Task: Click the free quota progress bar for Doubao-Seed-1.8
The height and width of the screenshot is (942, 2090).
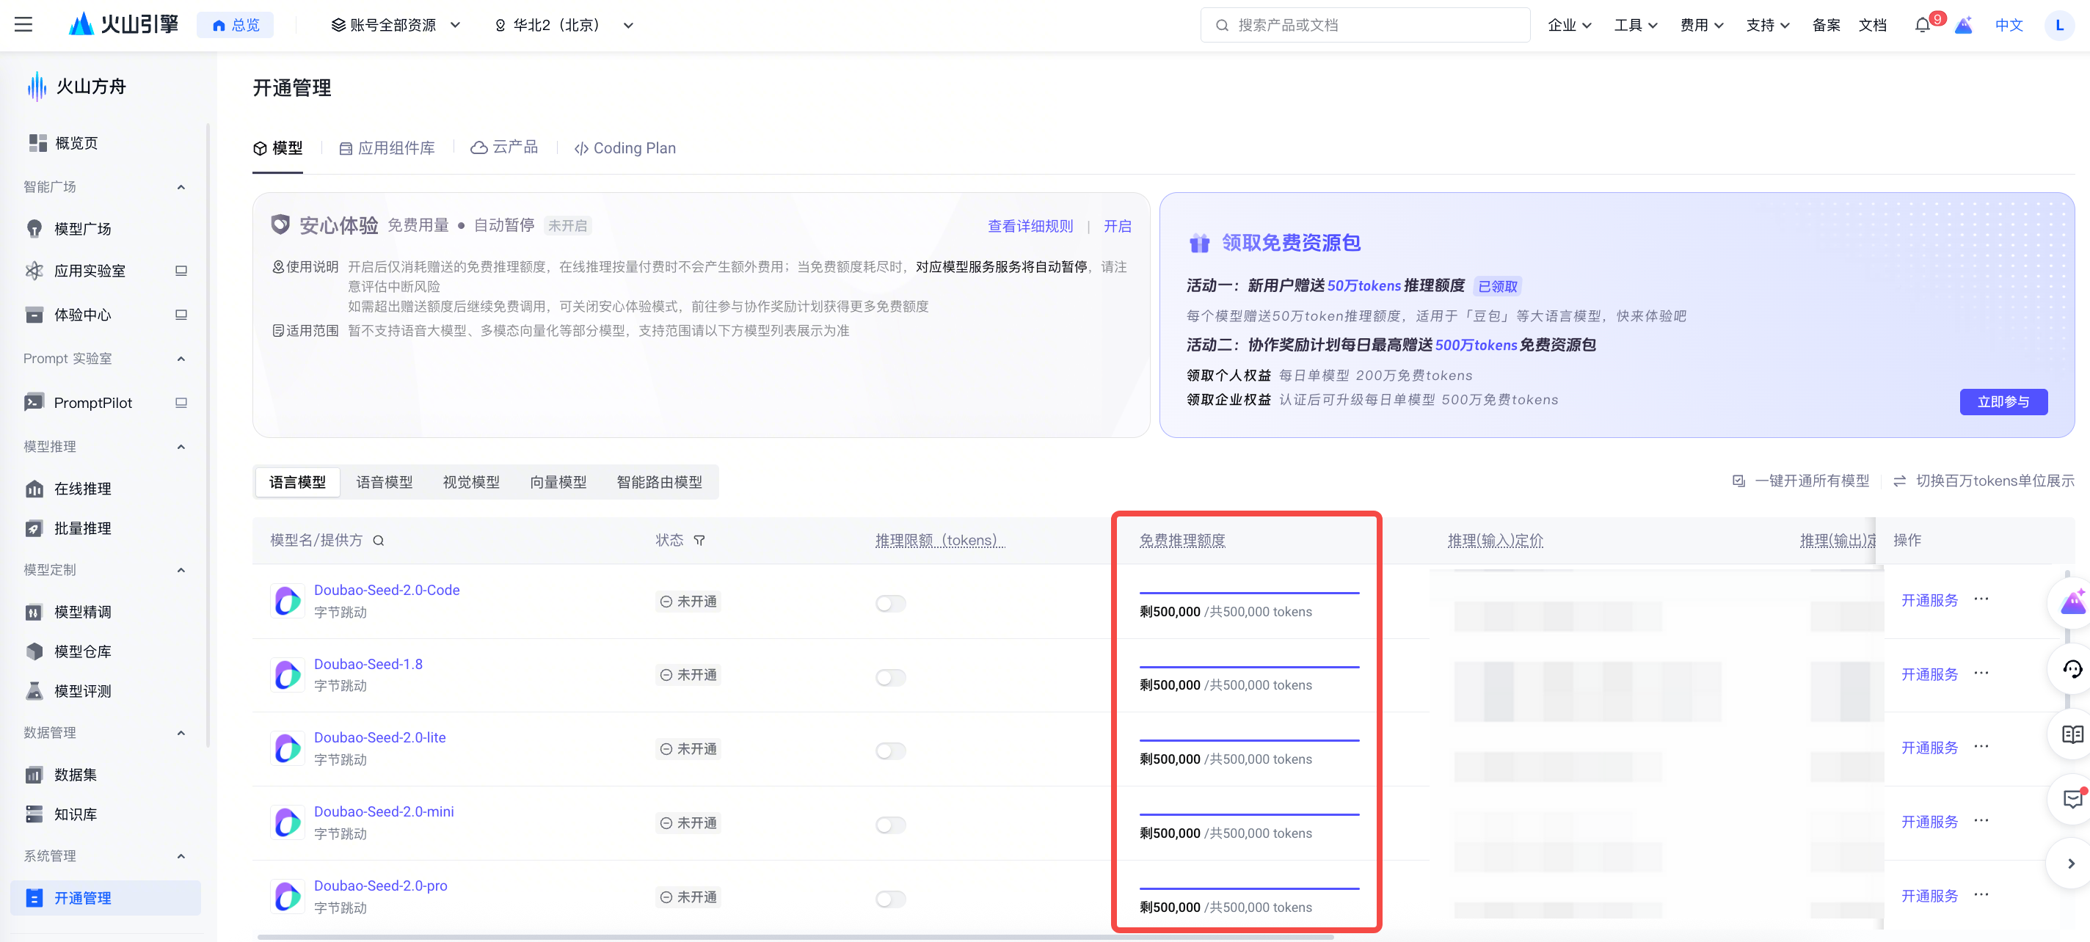Action: (1249, 667)
